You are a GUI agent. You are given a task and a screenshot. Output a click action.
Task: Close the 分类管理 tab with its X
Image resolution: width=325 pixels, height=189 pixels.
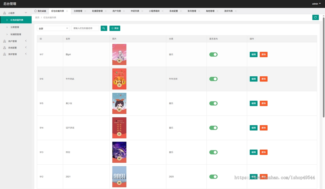[85, 11]
